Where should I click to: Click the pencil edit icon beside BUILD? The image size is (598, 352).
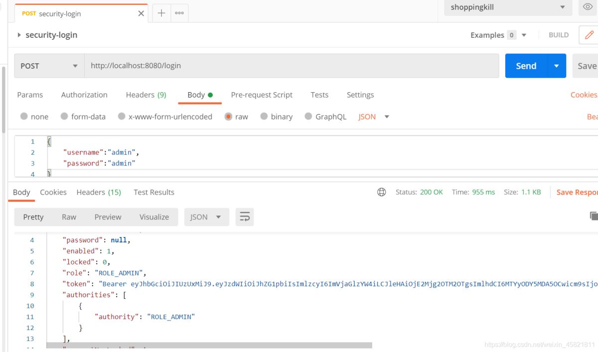click(x=589, y=35)
